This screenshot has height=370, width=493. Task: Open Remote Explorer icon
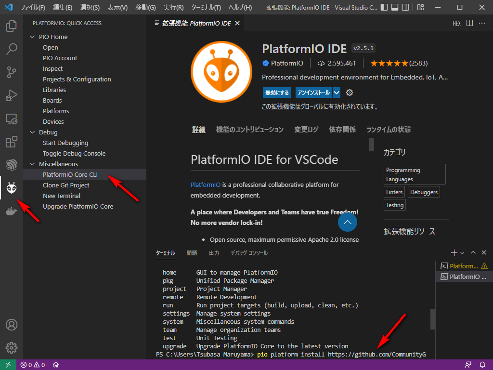pyautogui.click(x=12, y=119)
